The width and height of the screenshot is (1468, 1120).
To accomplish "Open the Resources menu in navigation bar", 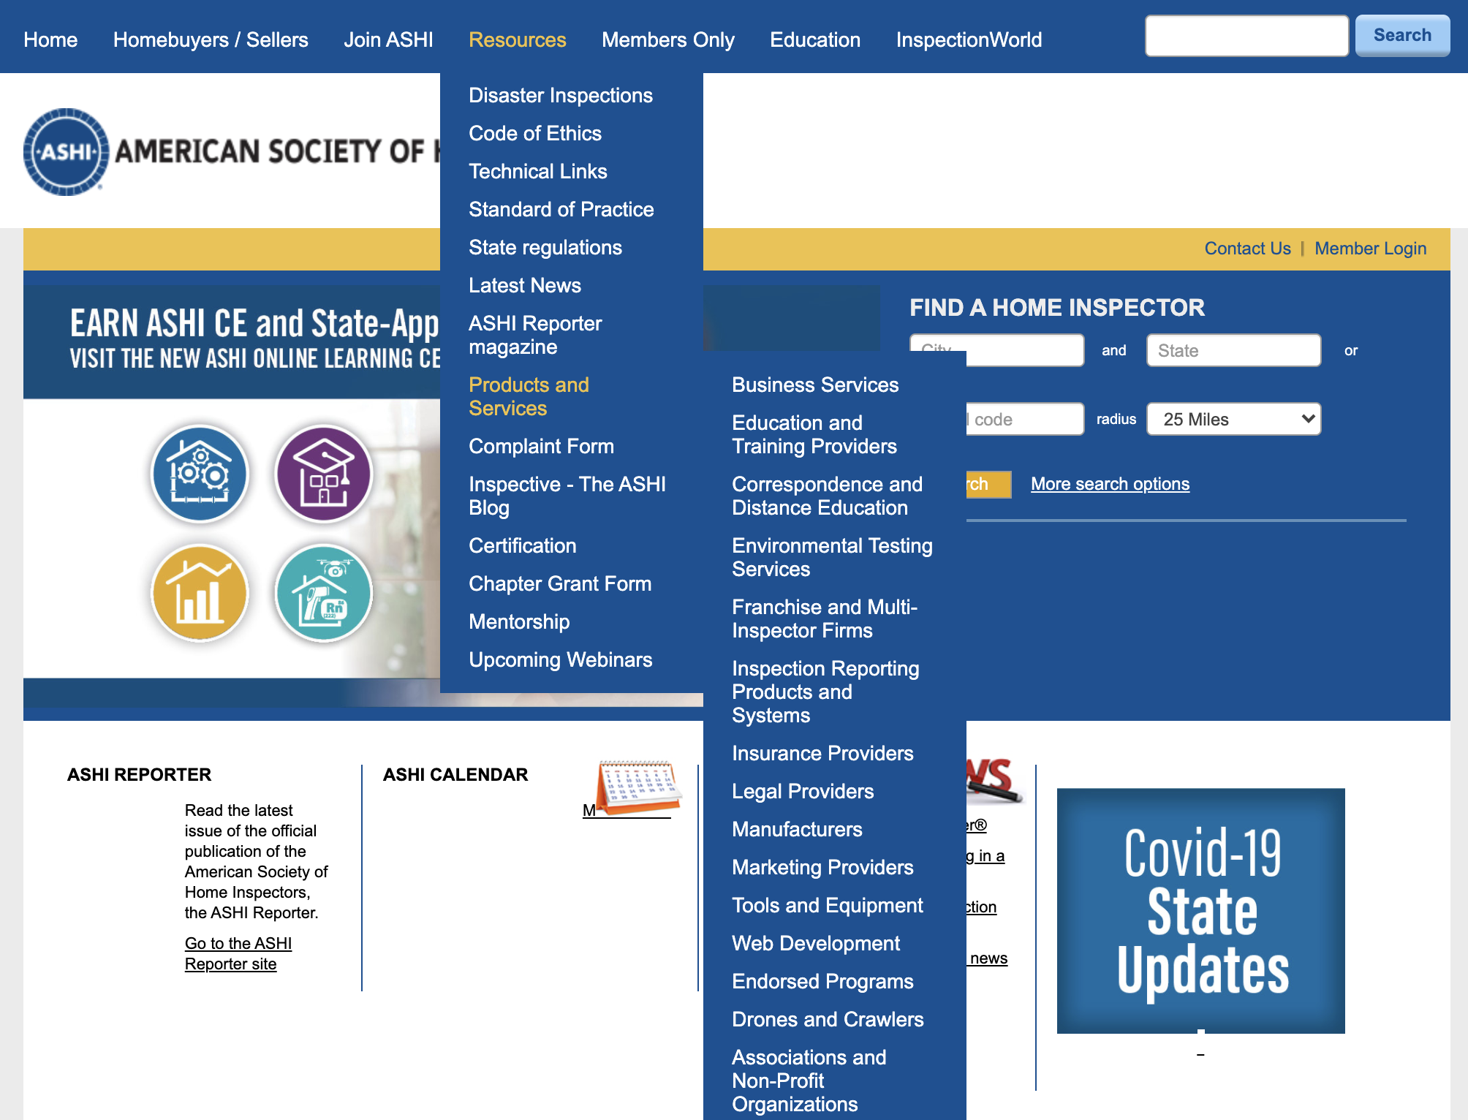I will (517, 39).
